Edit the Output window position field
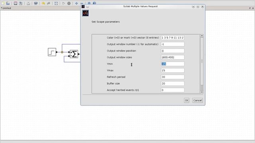The height and width of the screenshot is (143, 255). click(x=173, y=51)
